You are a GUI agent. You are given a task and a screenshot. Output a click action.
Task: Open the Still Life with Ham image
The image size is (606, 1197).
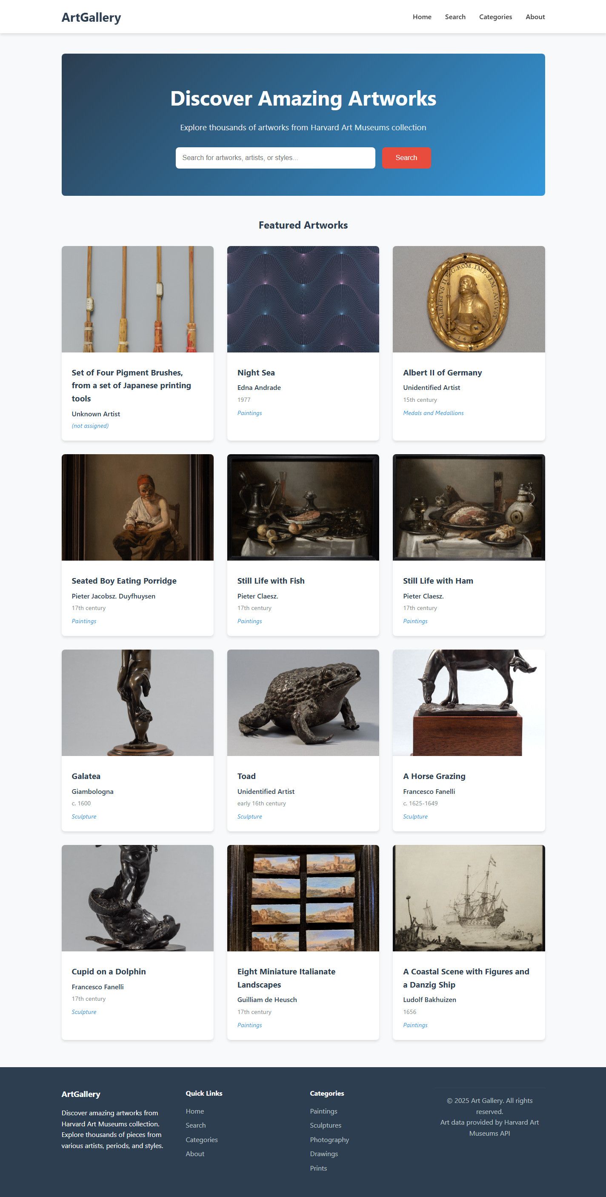[x=469, y=507]
